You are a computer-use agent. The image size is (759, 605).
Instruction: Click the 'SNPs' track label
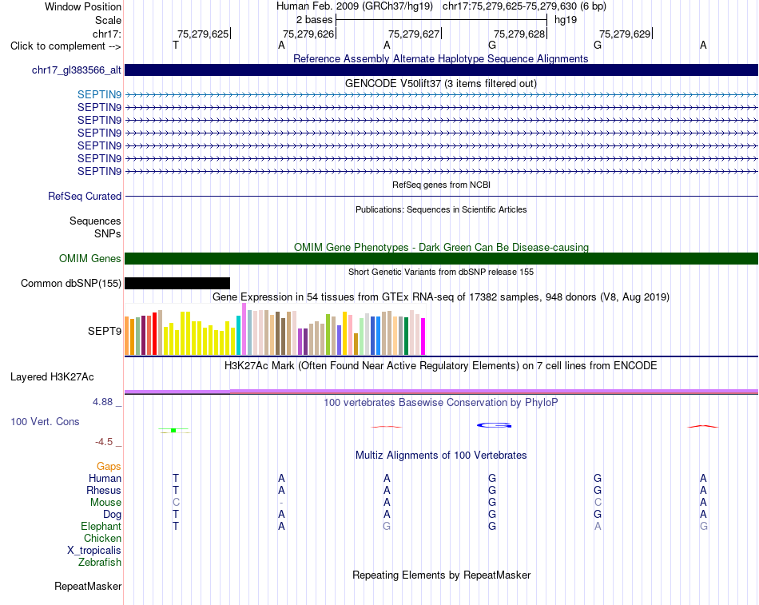click(108, 233)
